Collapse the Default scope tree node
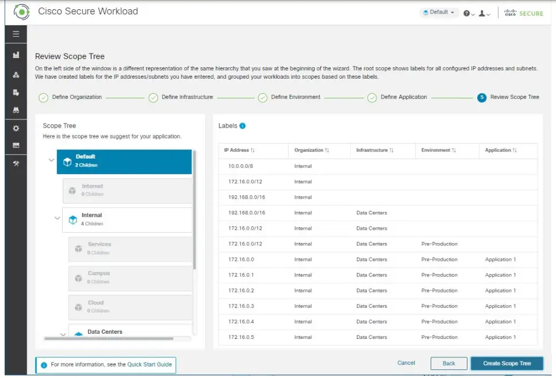Viewport: 556px width, 378px height. pyautogui.click(x=51, y=161)
